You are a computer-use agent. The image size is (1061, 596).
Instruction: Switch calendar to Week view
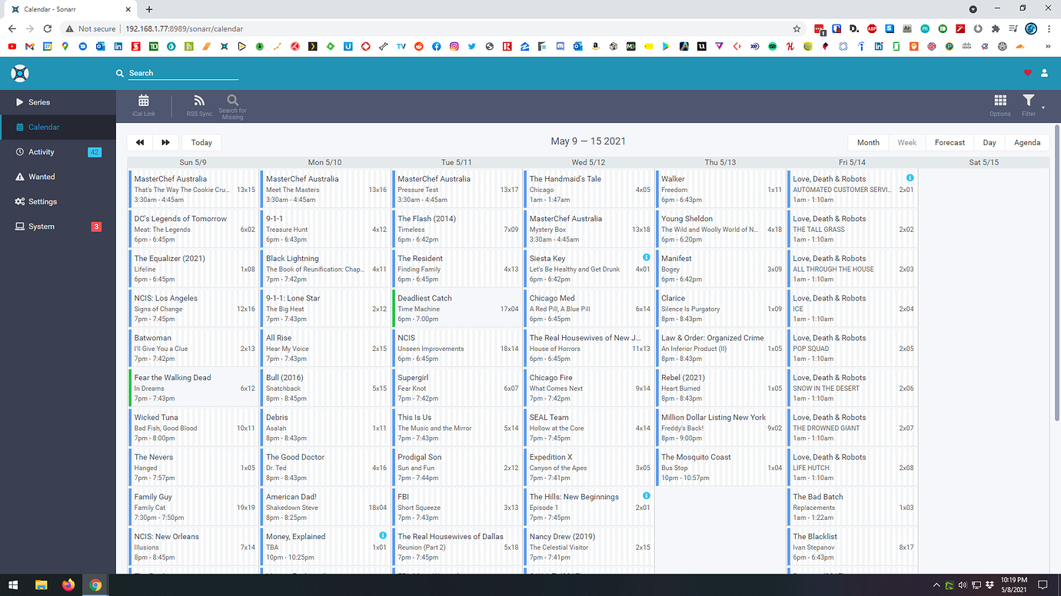pyautogui.click(x=907, y=142)
